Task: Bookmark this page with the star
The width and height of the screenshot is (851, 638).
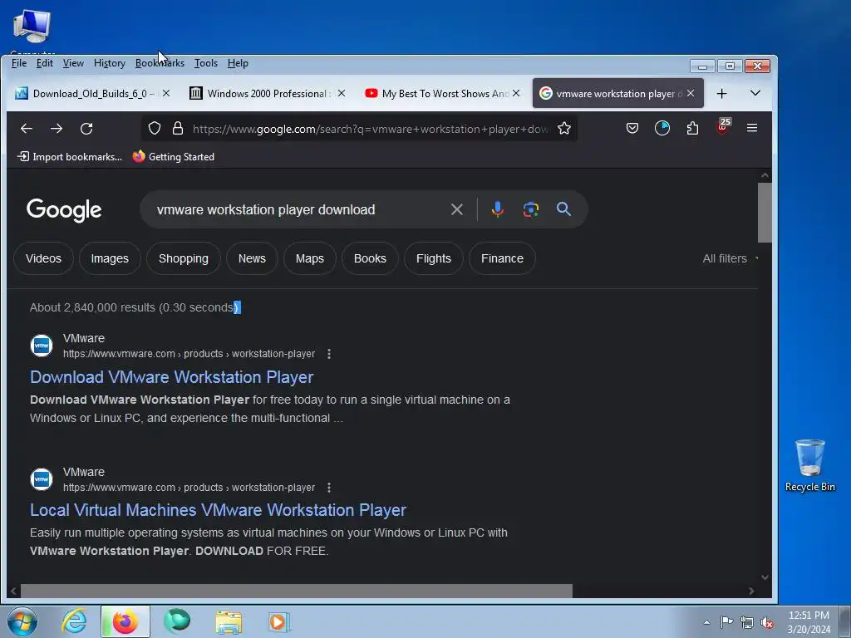Action: point(564,129)
